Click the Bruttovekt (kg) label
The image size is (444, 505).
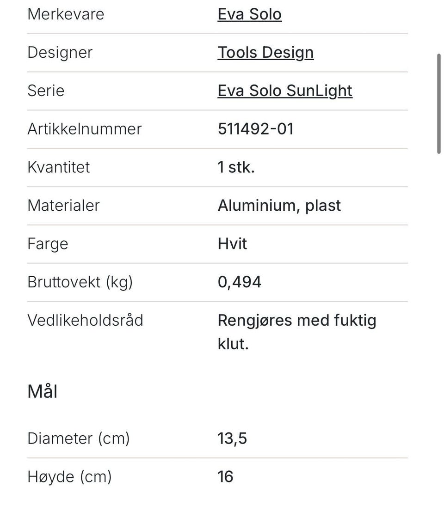point(80,282)
